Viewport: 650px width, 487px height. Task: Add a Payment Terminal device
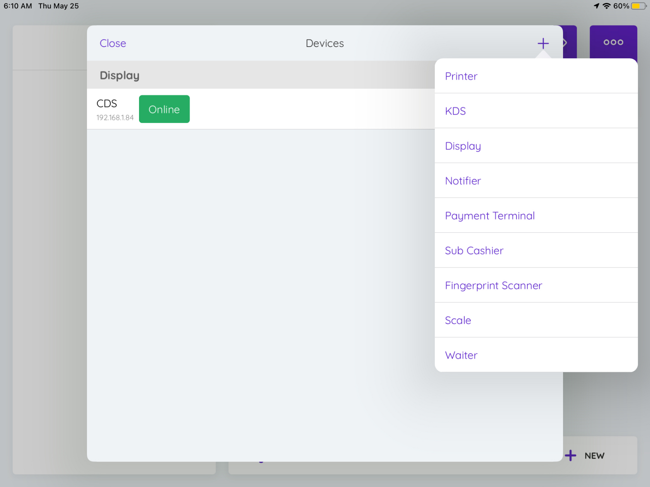536,216
